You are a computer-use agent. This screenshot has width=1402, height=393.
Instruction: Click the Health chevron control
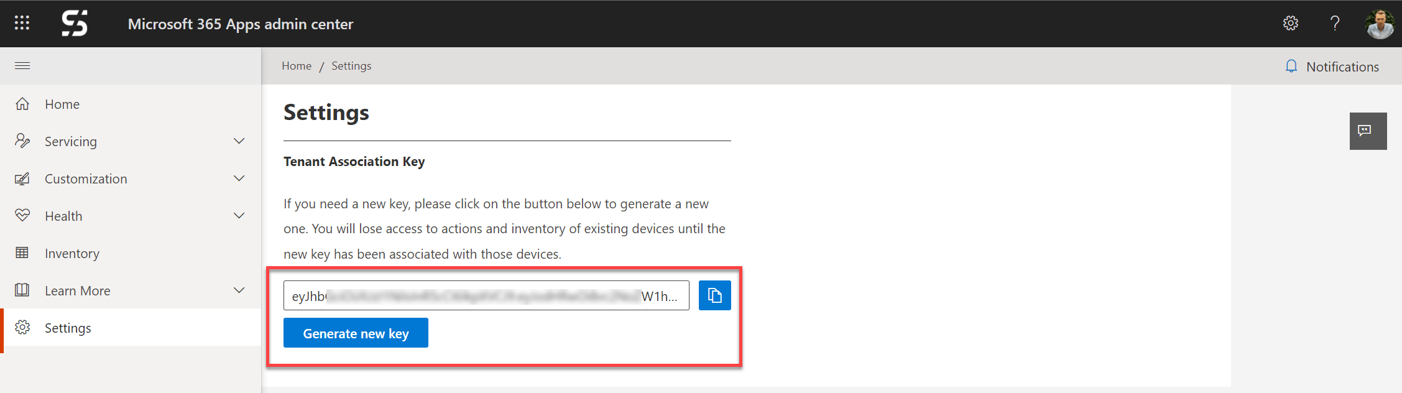pos(239,215)
